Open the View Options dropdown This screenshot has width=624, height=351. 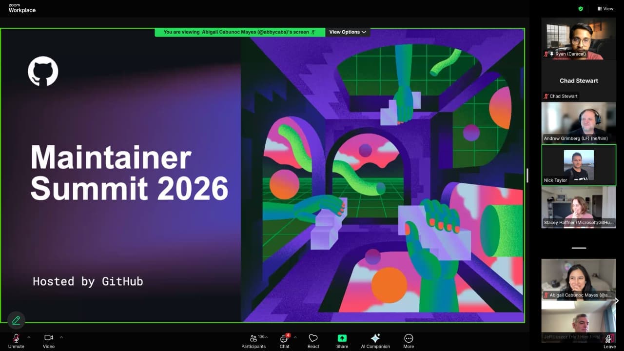(348, 32)
